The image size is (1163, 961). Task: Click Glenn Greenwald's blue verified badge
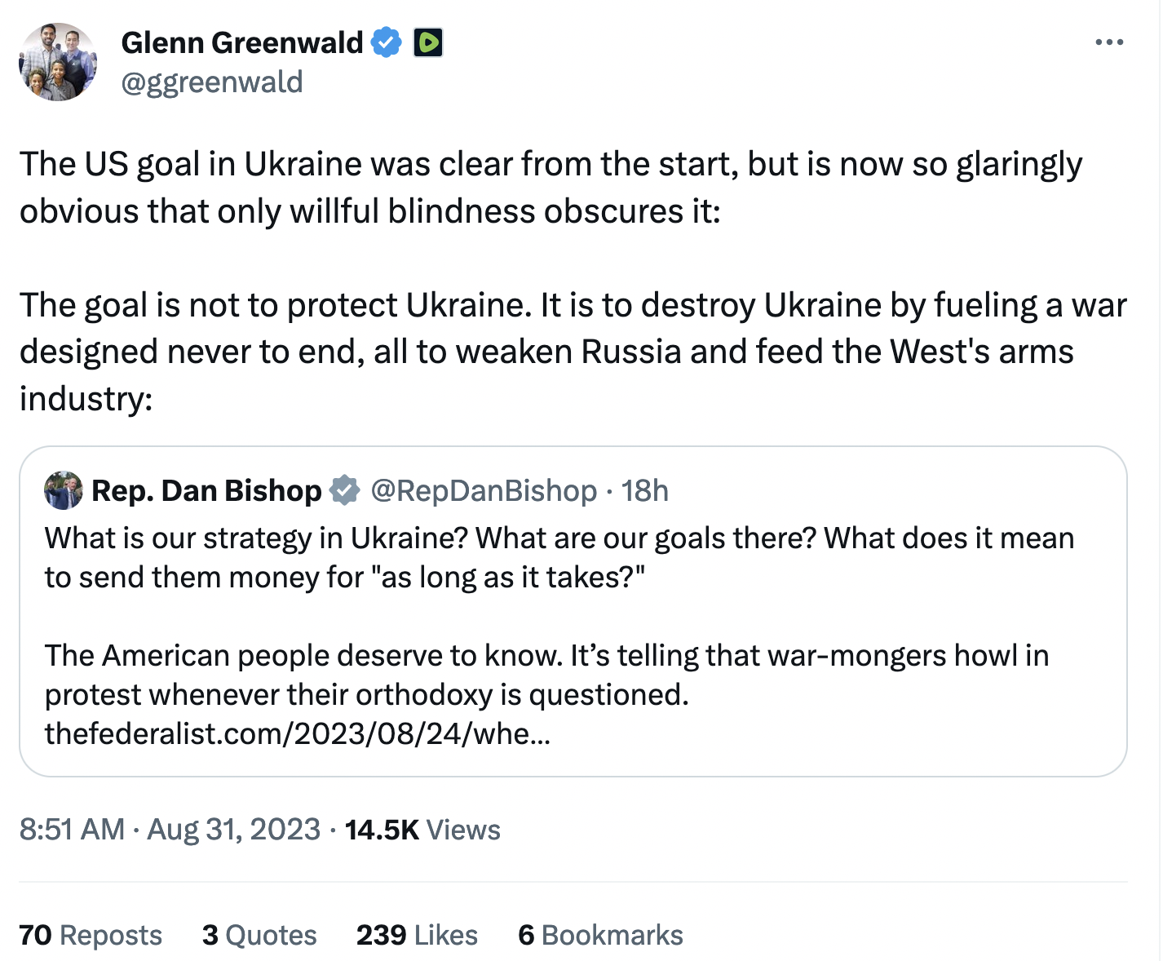[387, 42]
